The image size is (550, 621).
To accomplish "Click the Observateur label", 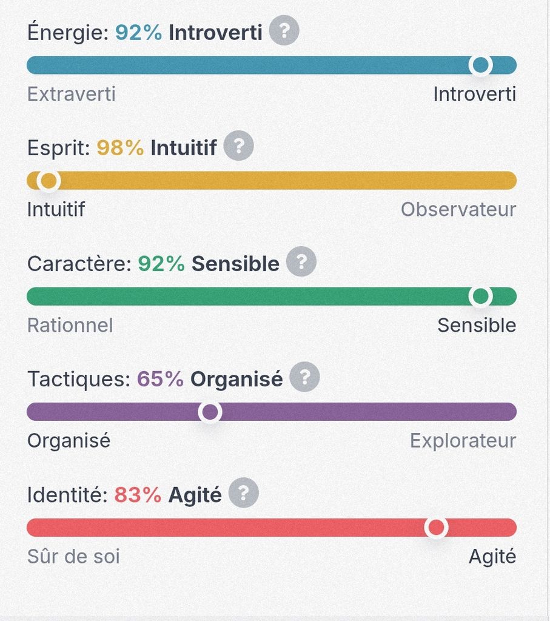I will [458, 209].
